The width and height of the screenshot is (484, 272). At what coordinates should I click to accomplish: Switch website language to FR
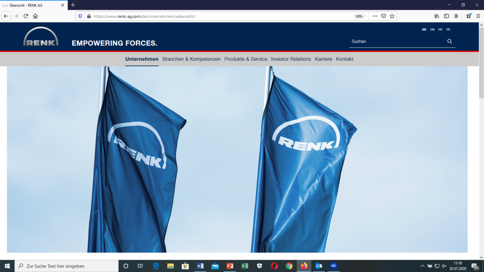pos(440,30)
